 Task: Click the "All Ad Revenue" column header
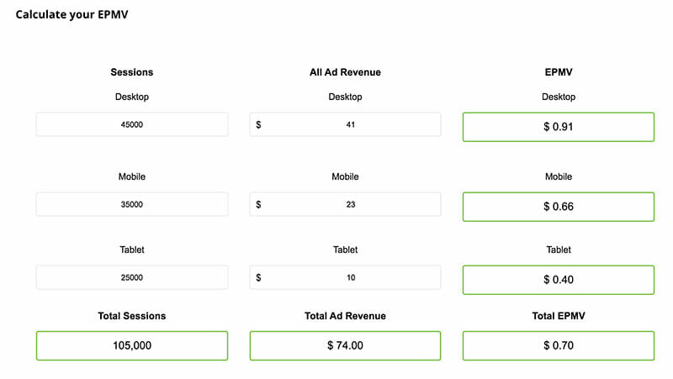coord(345,72)
